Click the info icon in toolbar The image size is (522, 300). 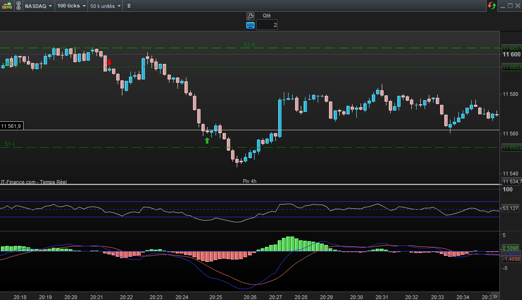click(129, 6)
